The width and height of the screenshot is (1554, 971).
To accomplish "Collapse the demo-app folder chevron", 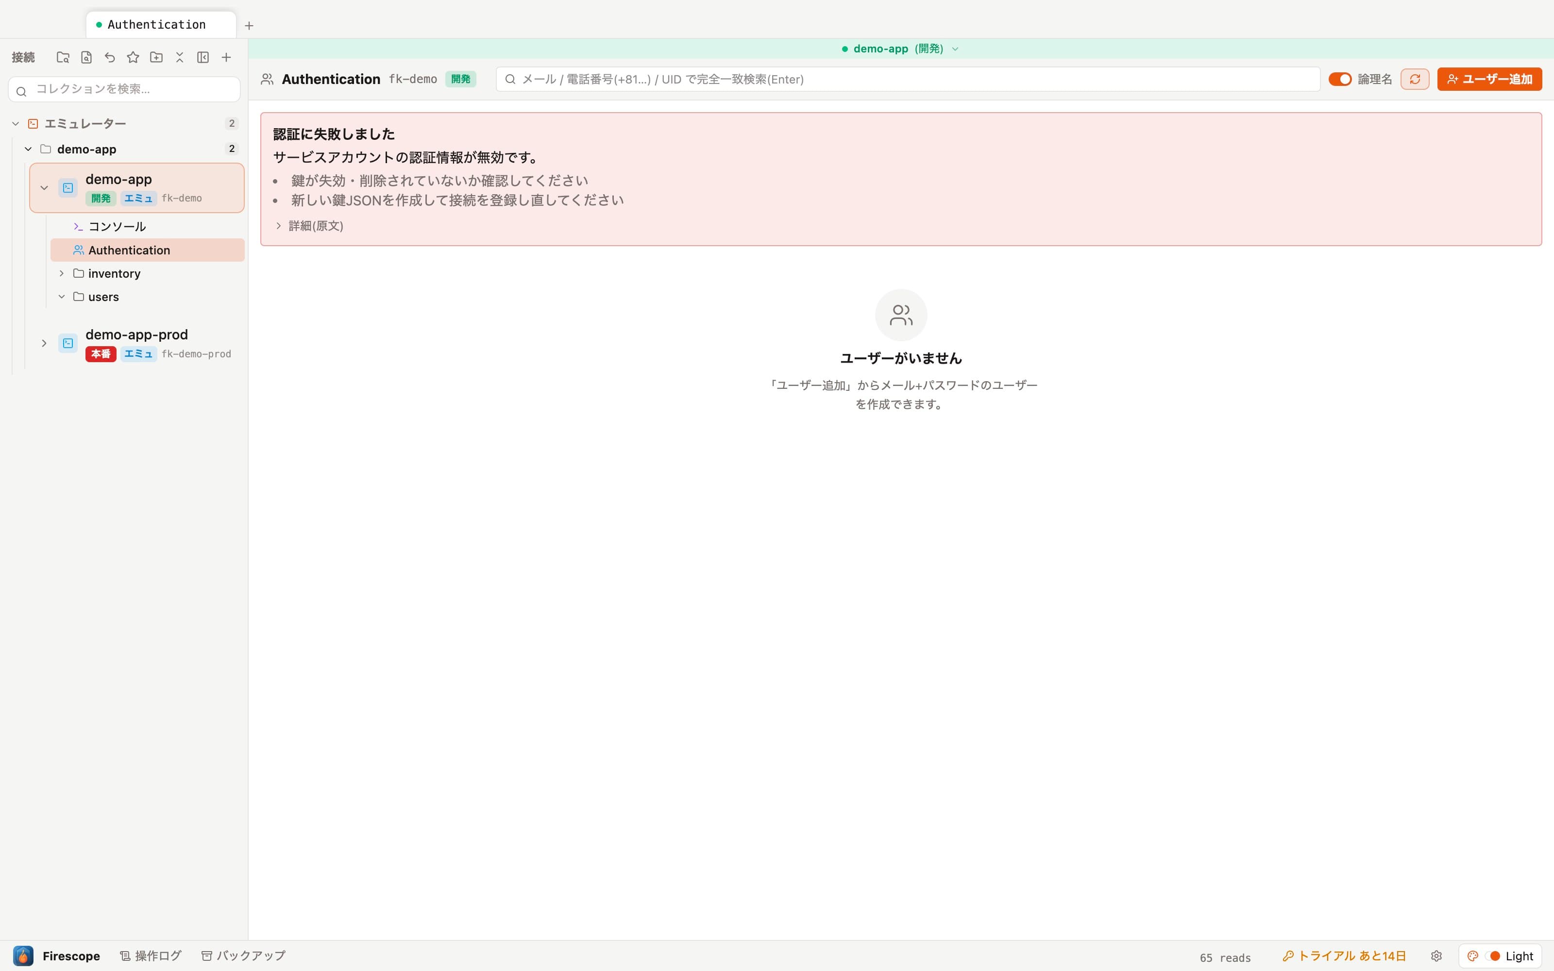I will tap(28, 149).
